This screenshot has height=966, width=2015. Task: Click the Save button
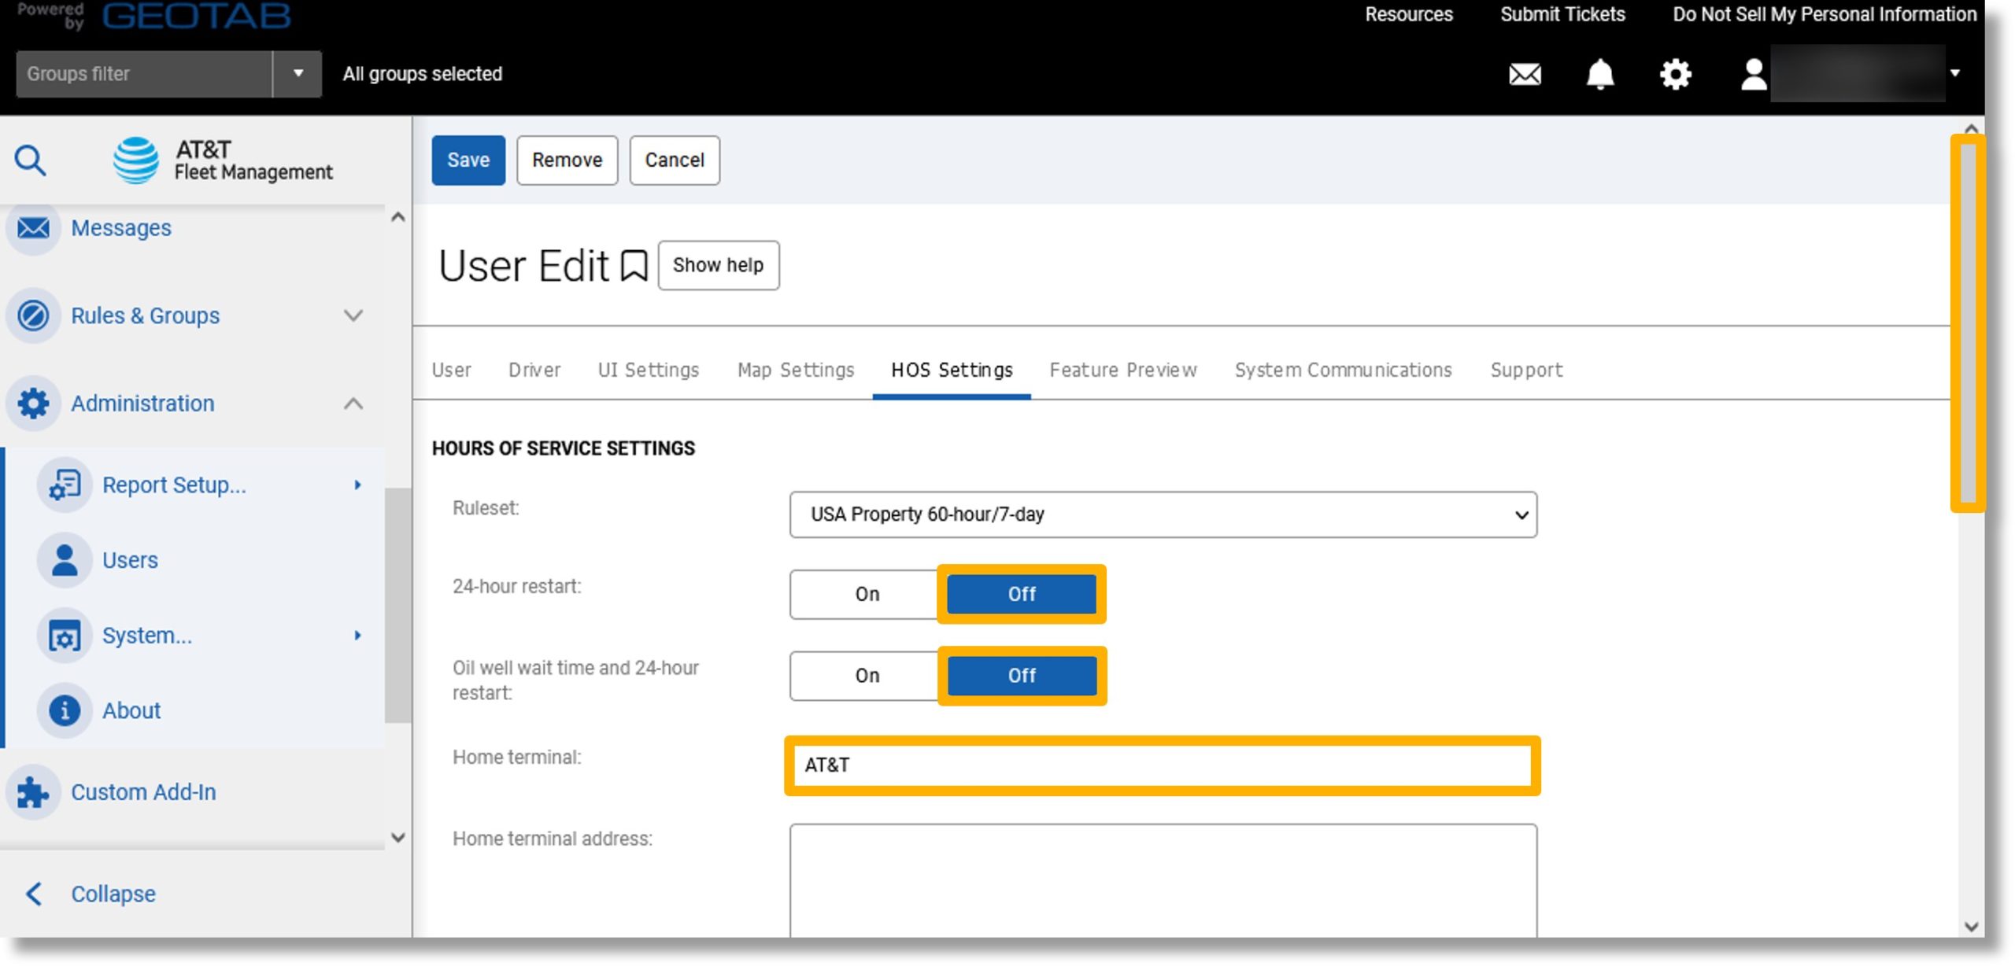468,159
